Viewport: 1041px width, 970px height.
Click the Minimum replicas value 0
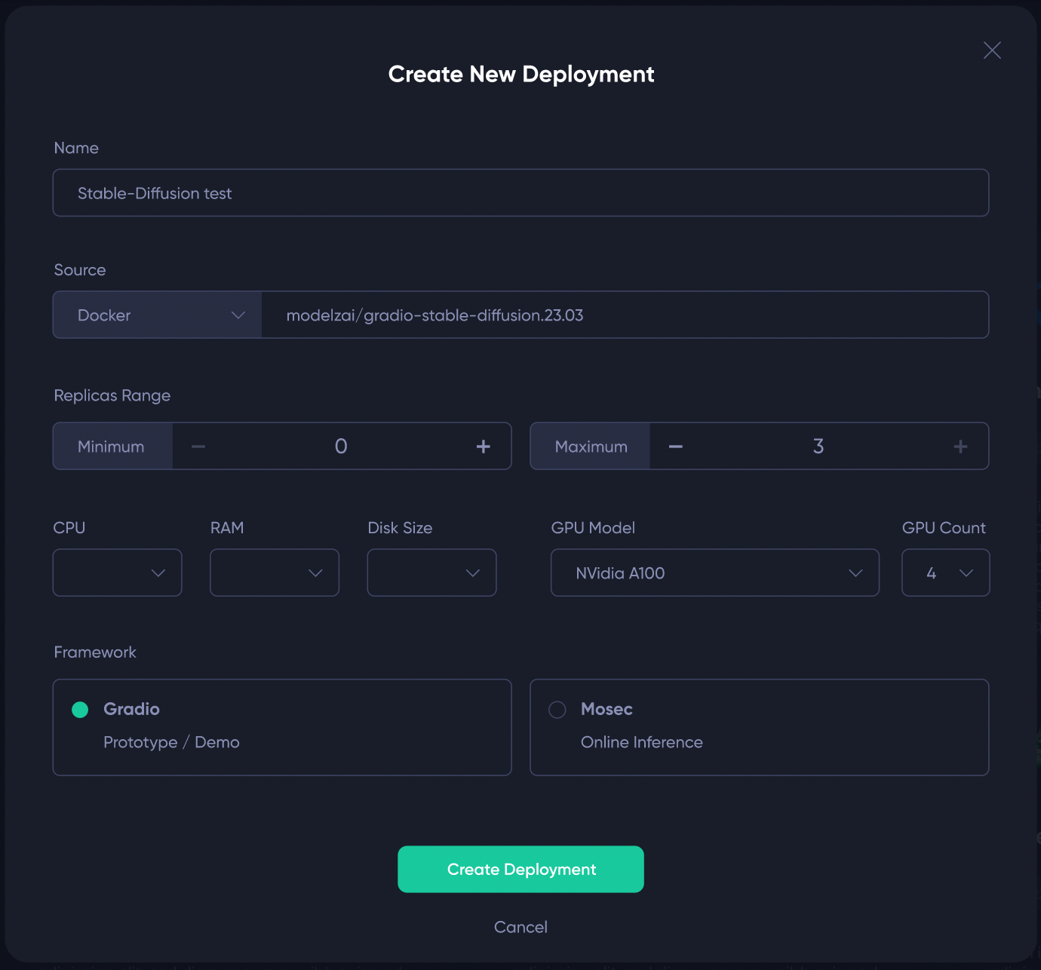point(341,447)
